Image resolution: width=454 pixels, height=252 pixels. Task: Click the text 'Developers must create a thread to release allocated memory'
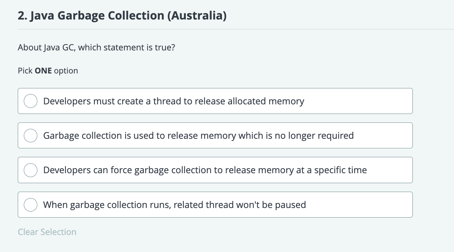(x=174, y=101)
